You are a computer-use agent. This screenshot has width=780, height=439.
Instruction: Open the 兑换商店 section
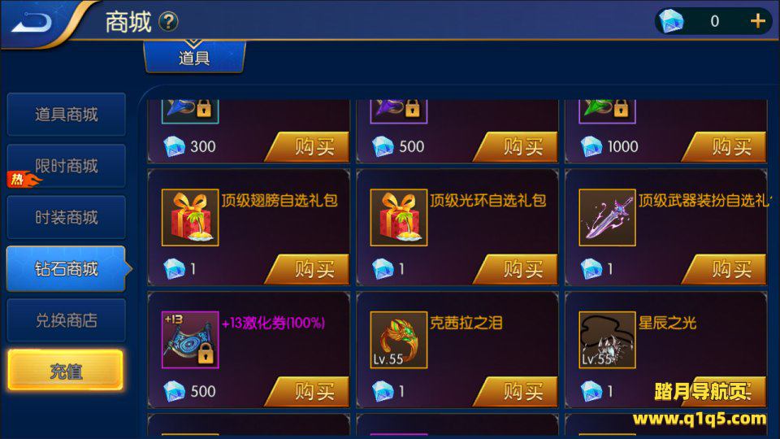point(66,320)
